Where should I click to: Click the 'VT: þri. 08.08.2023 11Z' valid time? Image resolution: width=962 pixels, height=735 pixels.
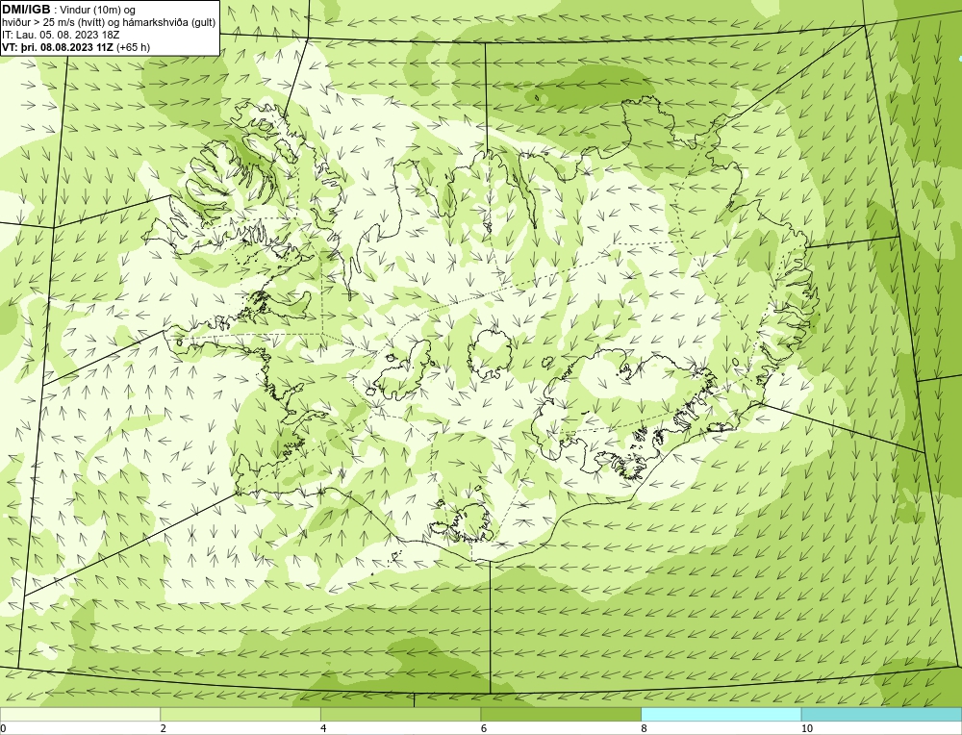pyautogui.click(x=57, y=46)
